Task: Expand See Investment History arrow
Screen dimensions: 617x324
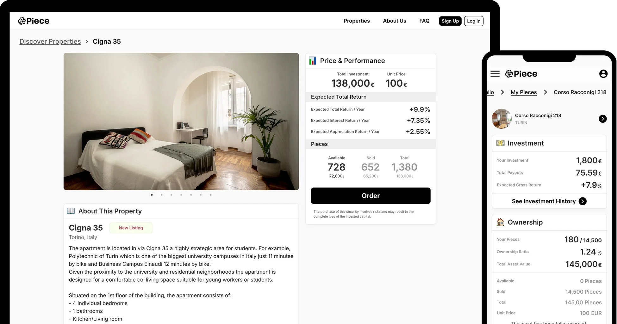Action: (x=583, y=201)
